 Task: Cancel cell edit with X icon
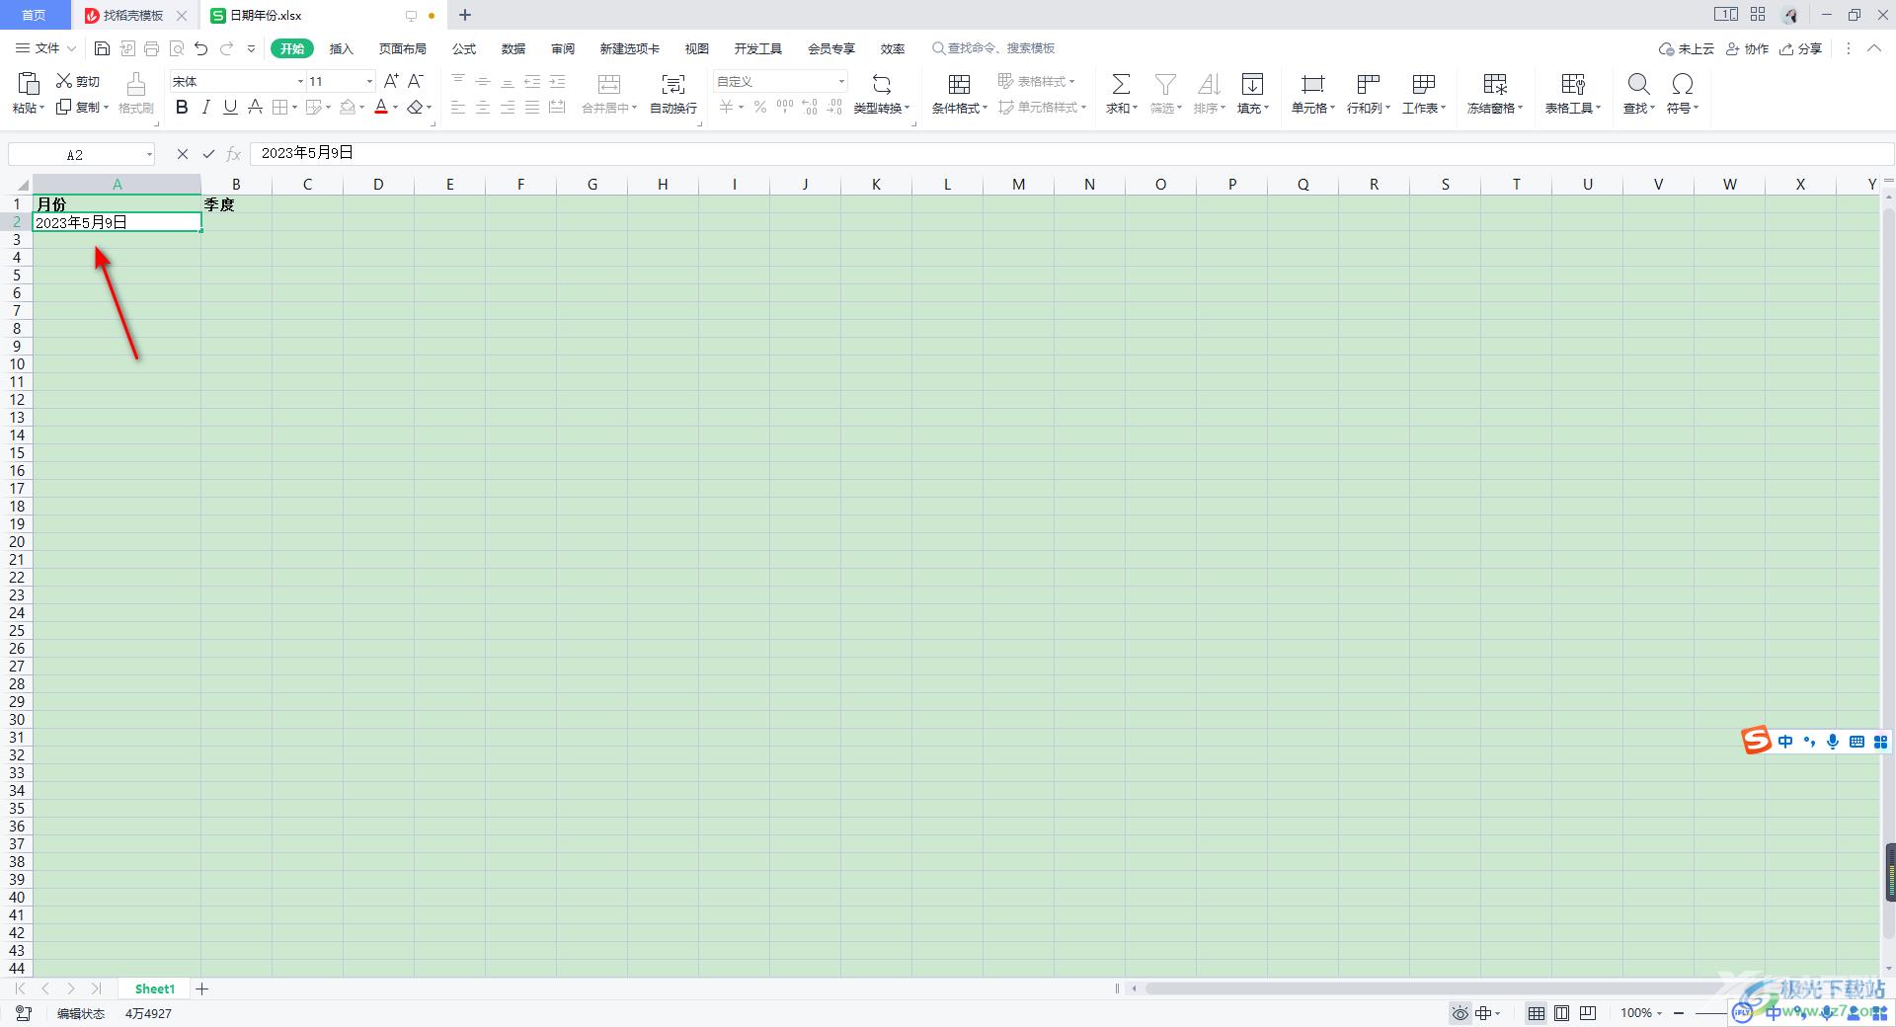click(183, 154)
